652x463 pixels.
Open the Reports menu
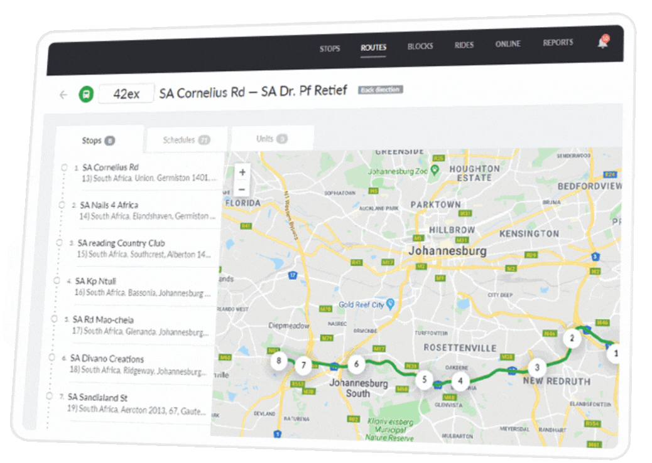click(x=558, y=43)
